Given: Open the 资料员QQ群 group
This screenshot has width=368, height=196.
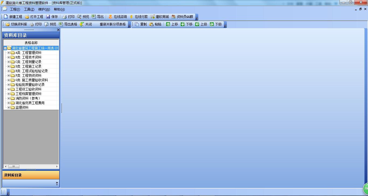Looking at the screenshot, I should tap(182, 17).
